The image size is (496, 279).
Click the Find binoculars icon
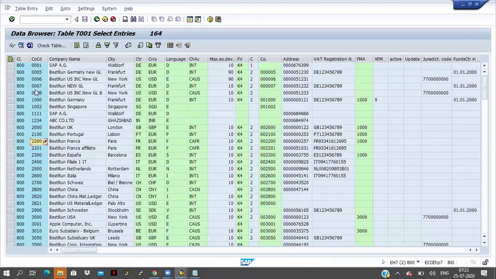click(133, 19)
